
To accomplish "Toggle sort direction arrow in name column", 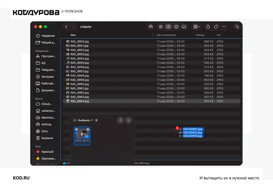I will pyautogui.click(x=153, y=35).
